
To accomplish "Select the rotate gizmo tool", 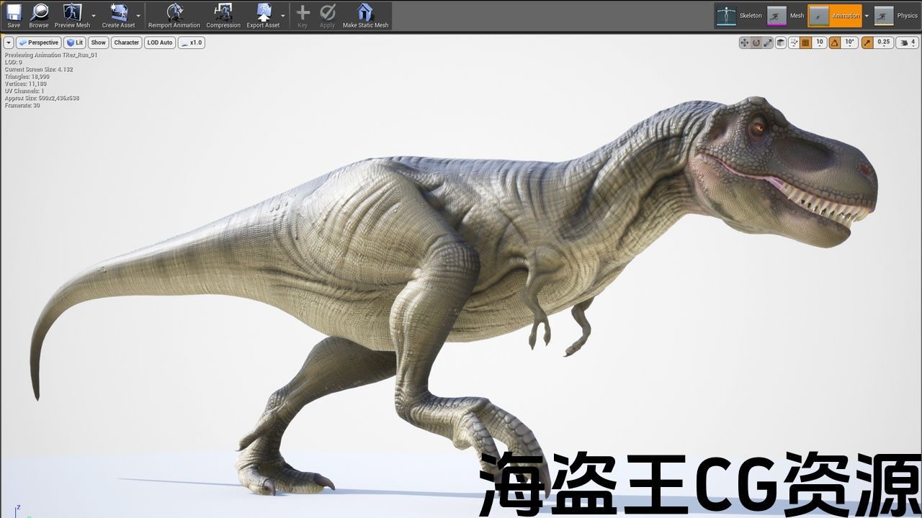I will tap(756, 42).
